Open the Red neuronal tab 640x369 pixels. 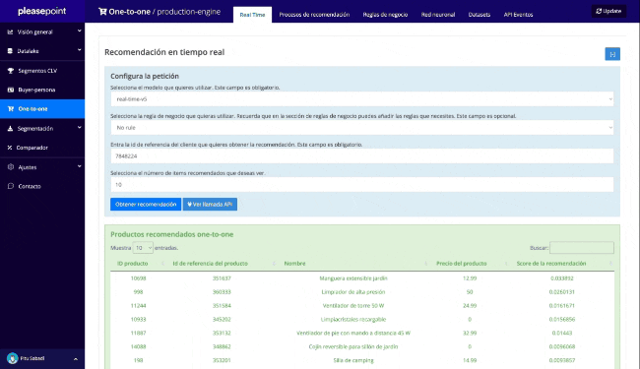(438, 15)
